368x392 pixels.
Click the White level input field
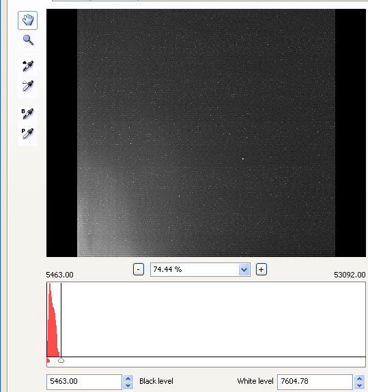pos(315,382)
